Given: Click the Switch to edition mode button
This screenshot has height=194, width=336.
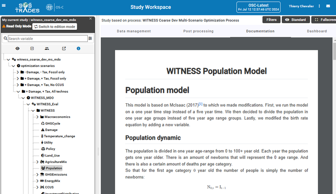Looking at the screenshot, I should (x=55, y=26).
